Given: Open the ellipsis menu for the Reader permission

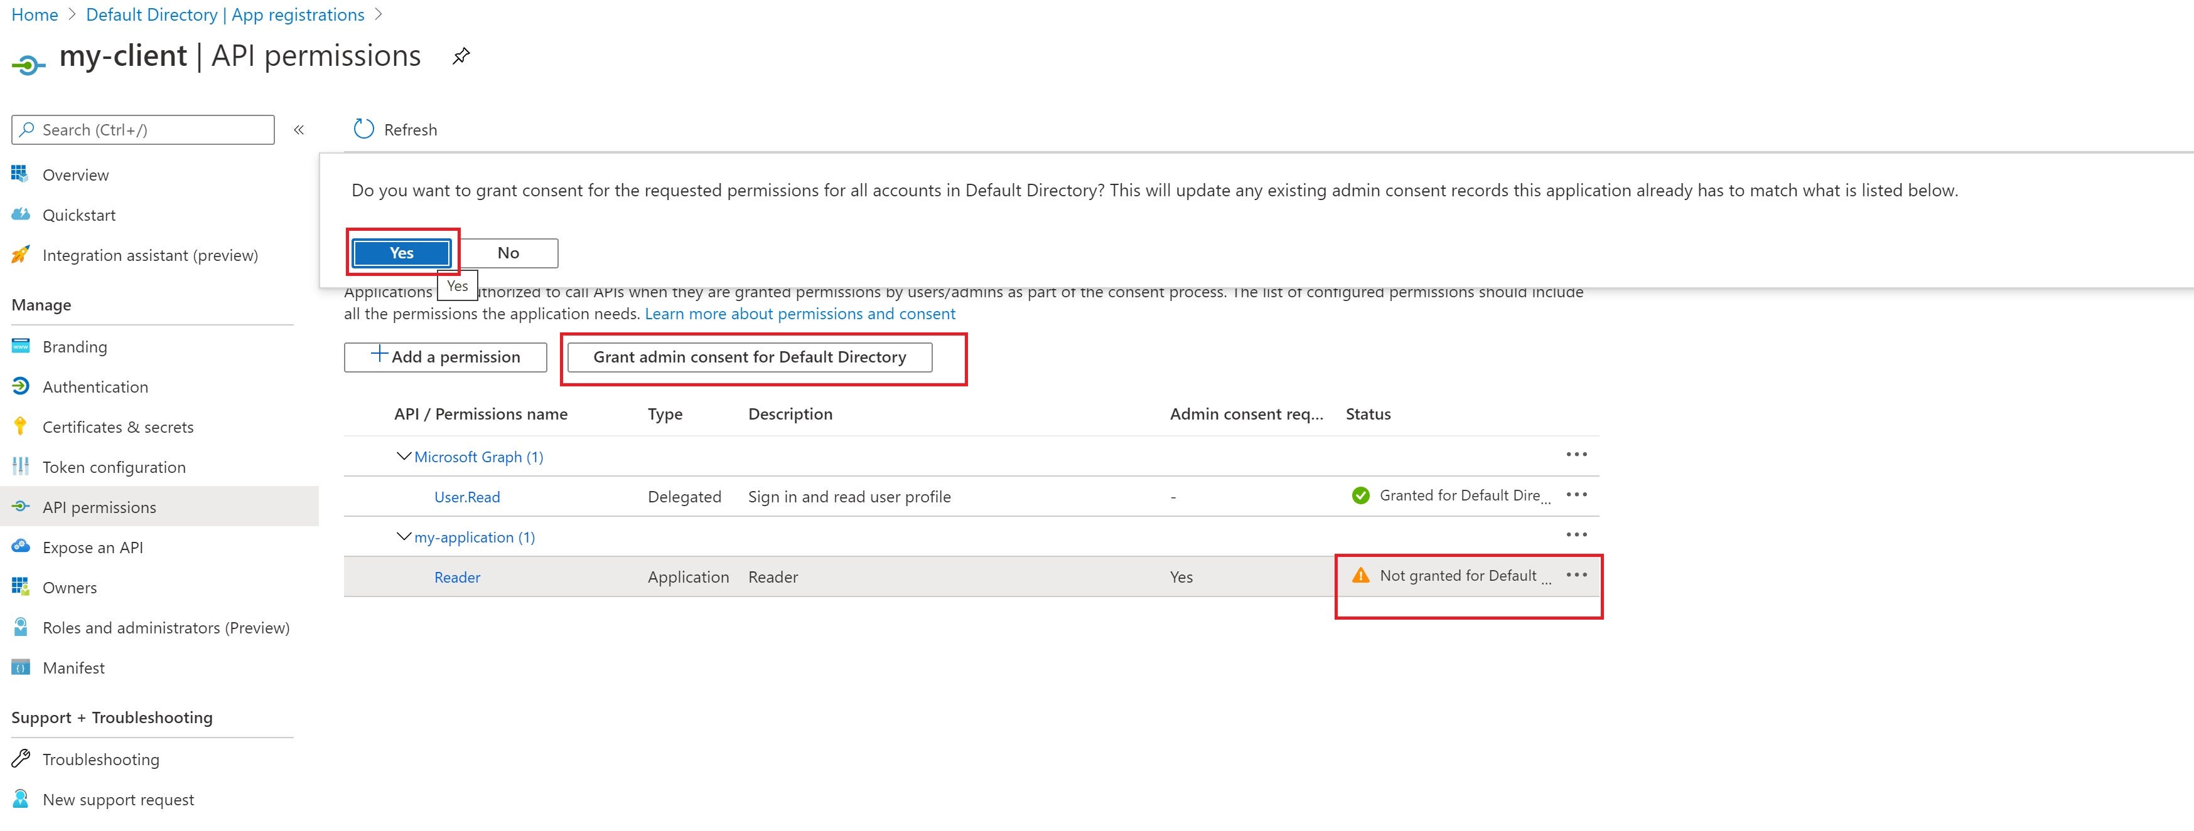Looking at the screenshot, I should click(x=1576, y=575).
